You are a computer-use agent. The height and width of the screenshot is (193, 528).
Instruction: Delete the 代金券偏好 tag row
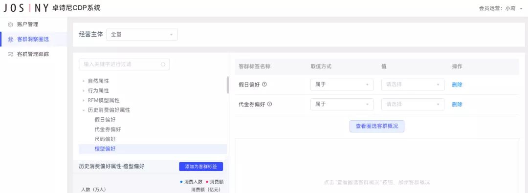(x=457, y=105)
